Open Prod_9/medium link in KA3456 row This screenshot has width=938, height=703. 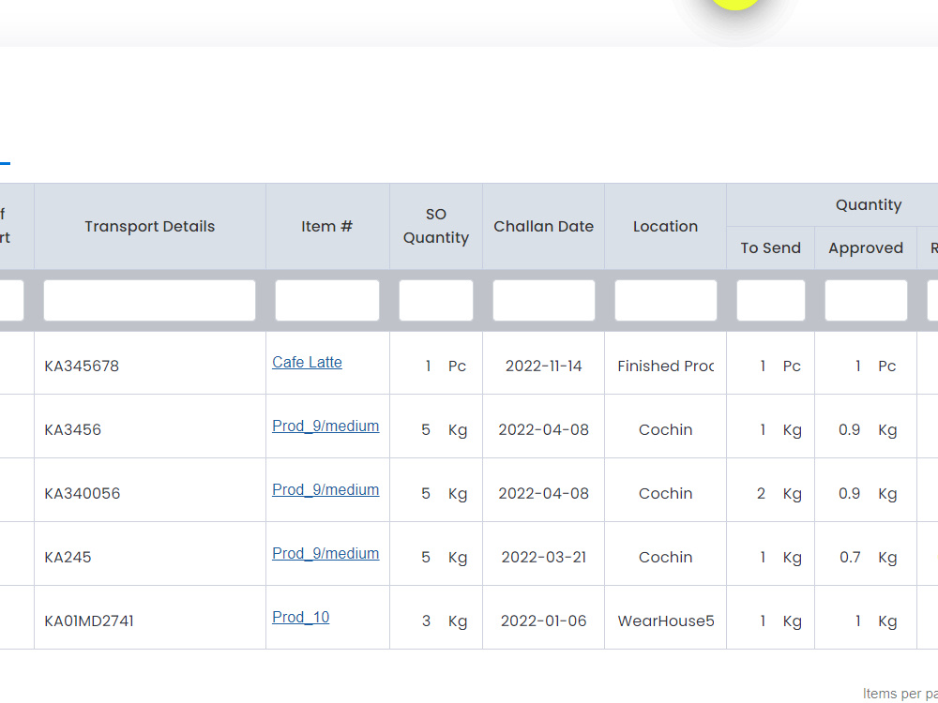tap(325, 426)
